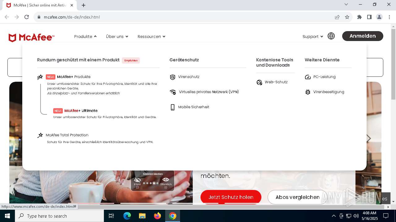396x222 pixels.
Task: Click the Web-Schutz globe icon
Action: point(259,82)
